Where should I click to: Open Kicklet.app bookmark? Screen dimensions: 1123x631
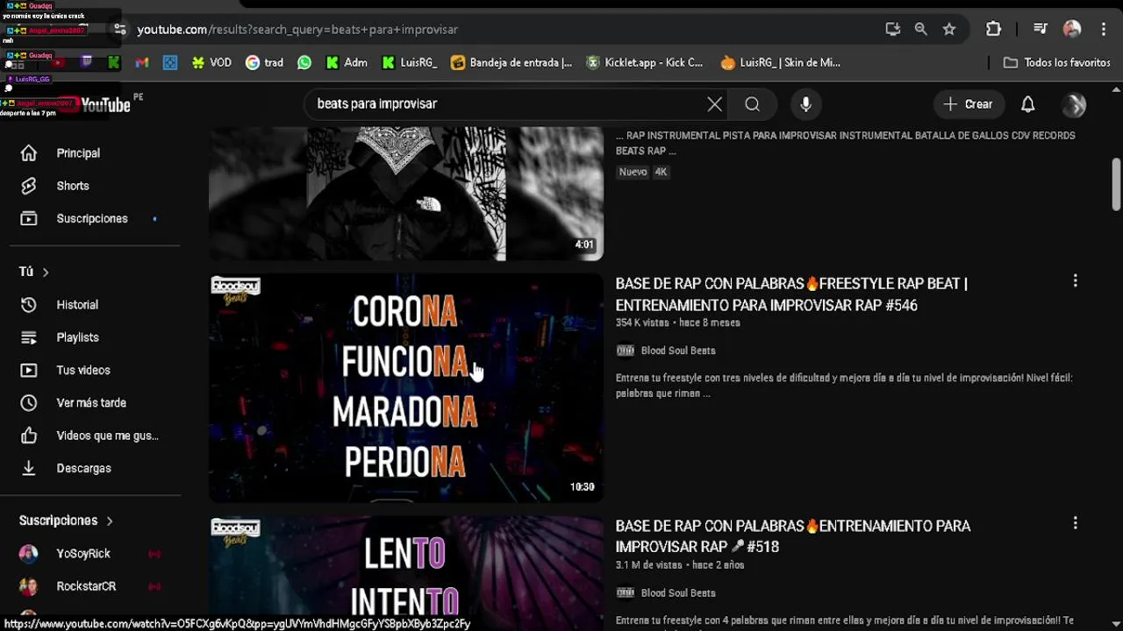pos(645,62)
